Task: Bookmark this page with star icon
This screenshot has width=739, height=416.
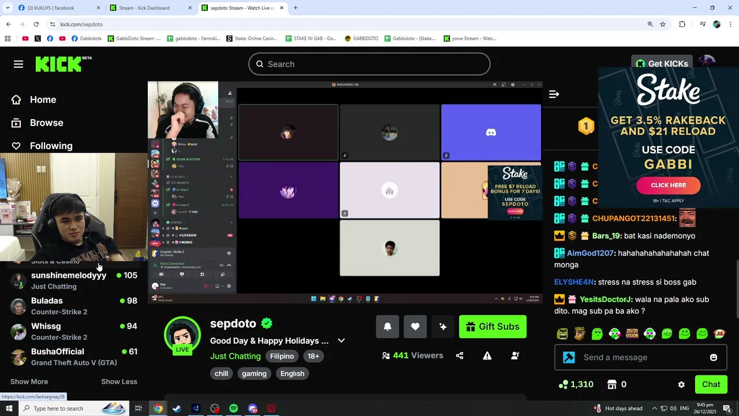Action: pyautogui.click(x=663, y=24)
